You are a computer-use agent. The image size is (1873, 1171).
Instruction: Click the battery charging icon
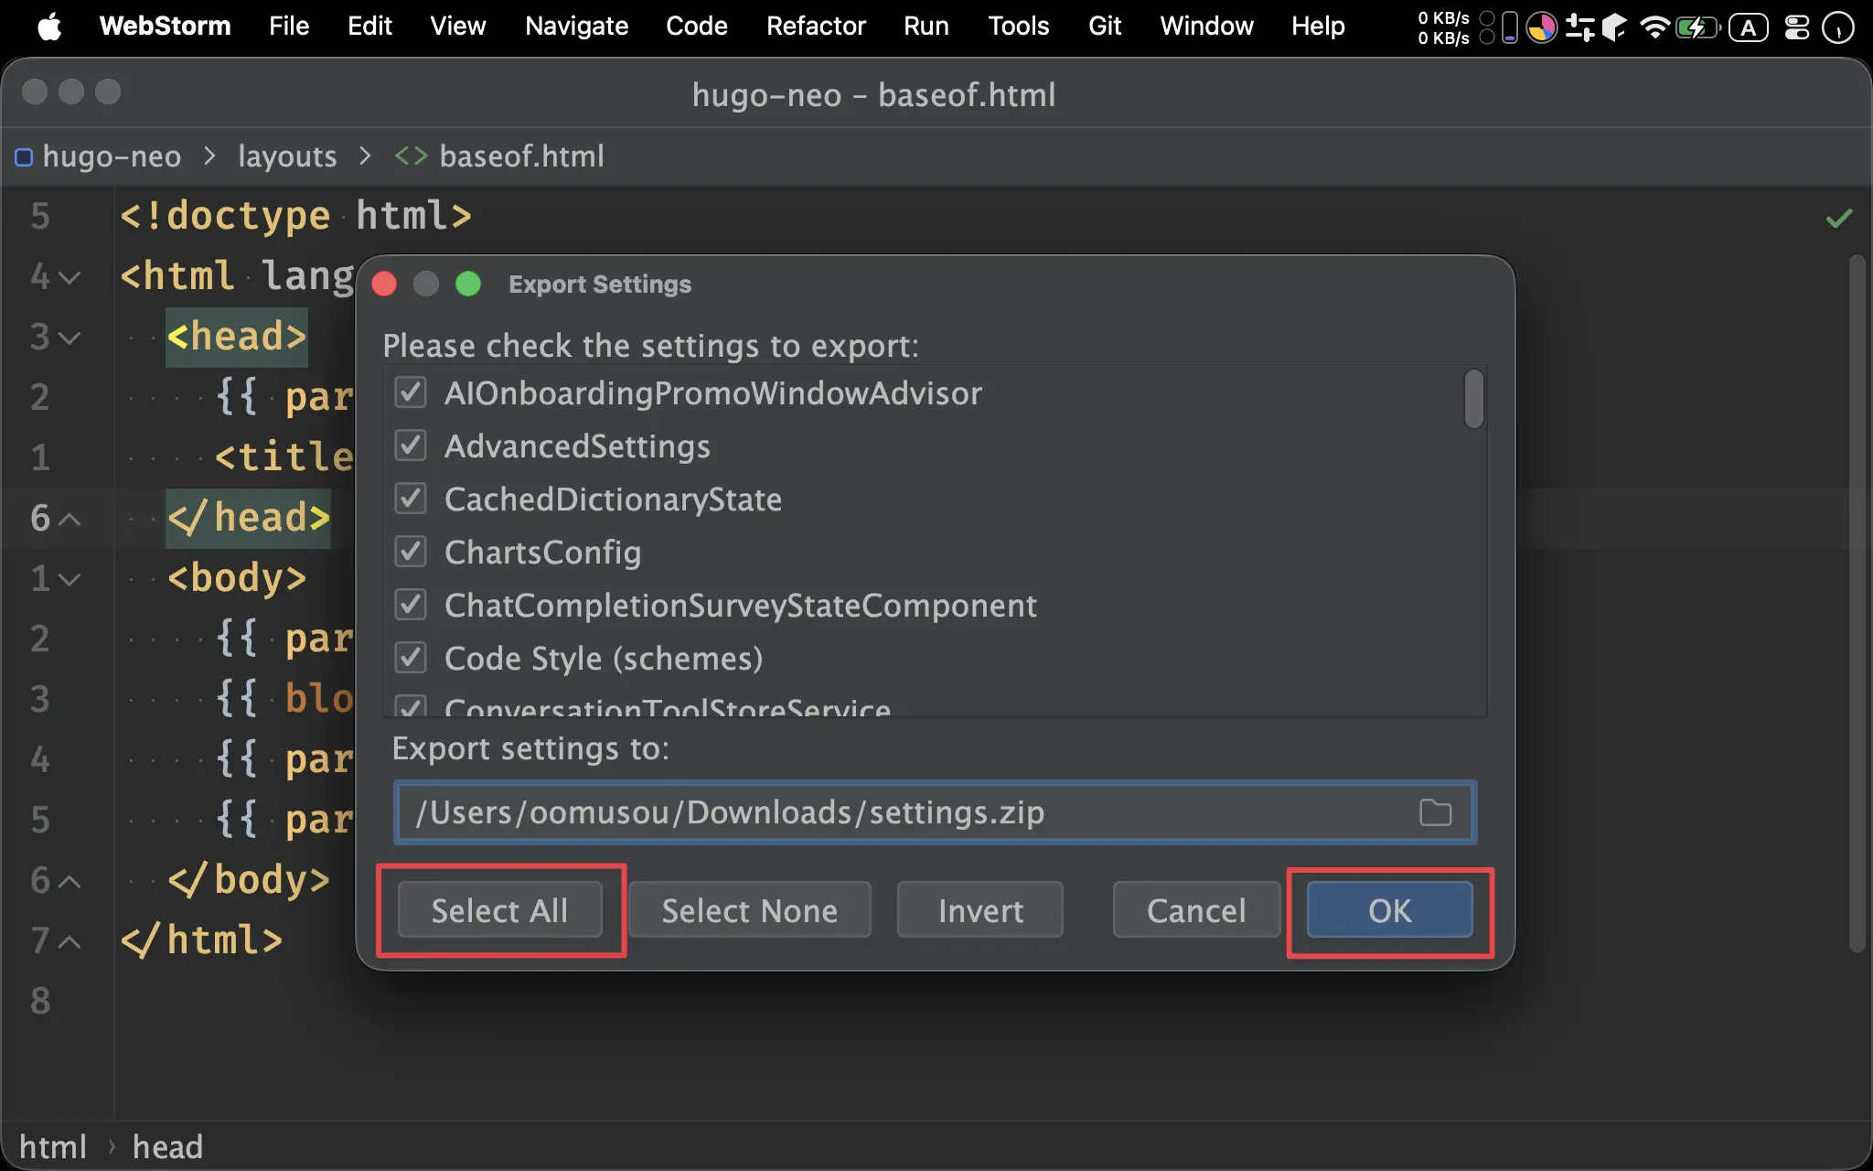pyautogui.click(x=1697, y=27)
